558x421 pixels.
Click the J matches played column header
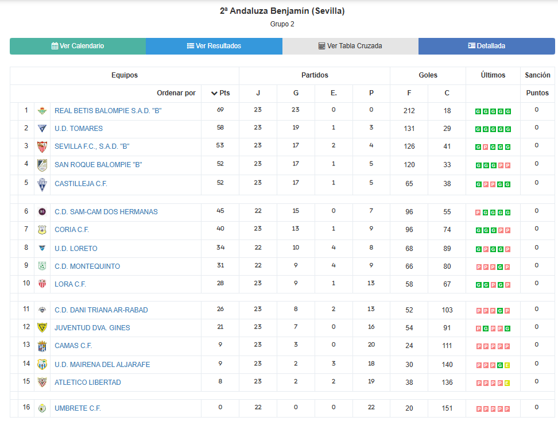[x=258, y=93]
